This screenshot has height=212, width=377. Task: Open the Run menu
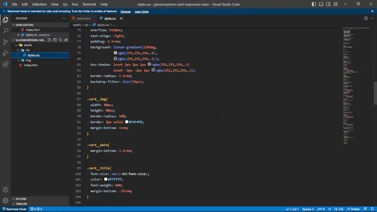75,4
